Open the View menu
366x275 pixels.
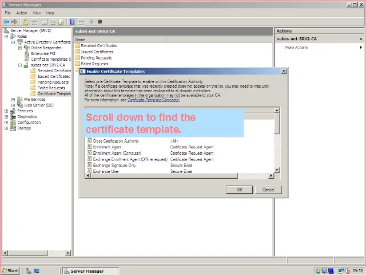click(37, 13)
